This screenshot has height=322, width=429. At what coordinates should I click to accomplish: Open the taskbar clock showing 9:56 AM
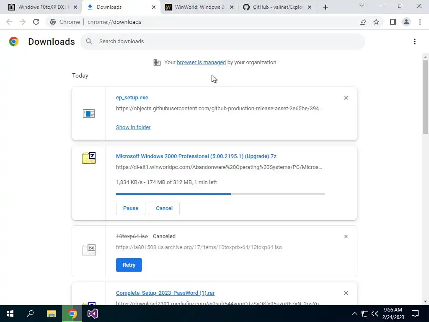coord(393,314)
